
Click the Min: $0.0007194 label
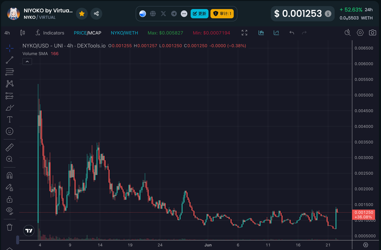(211, 33)
